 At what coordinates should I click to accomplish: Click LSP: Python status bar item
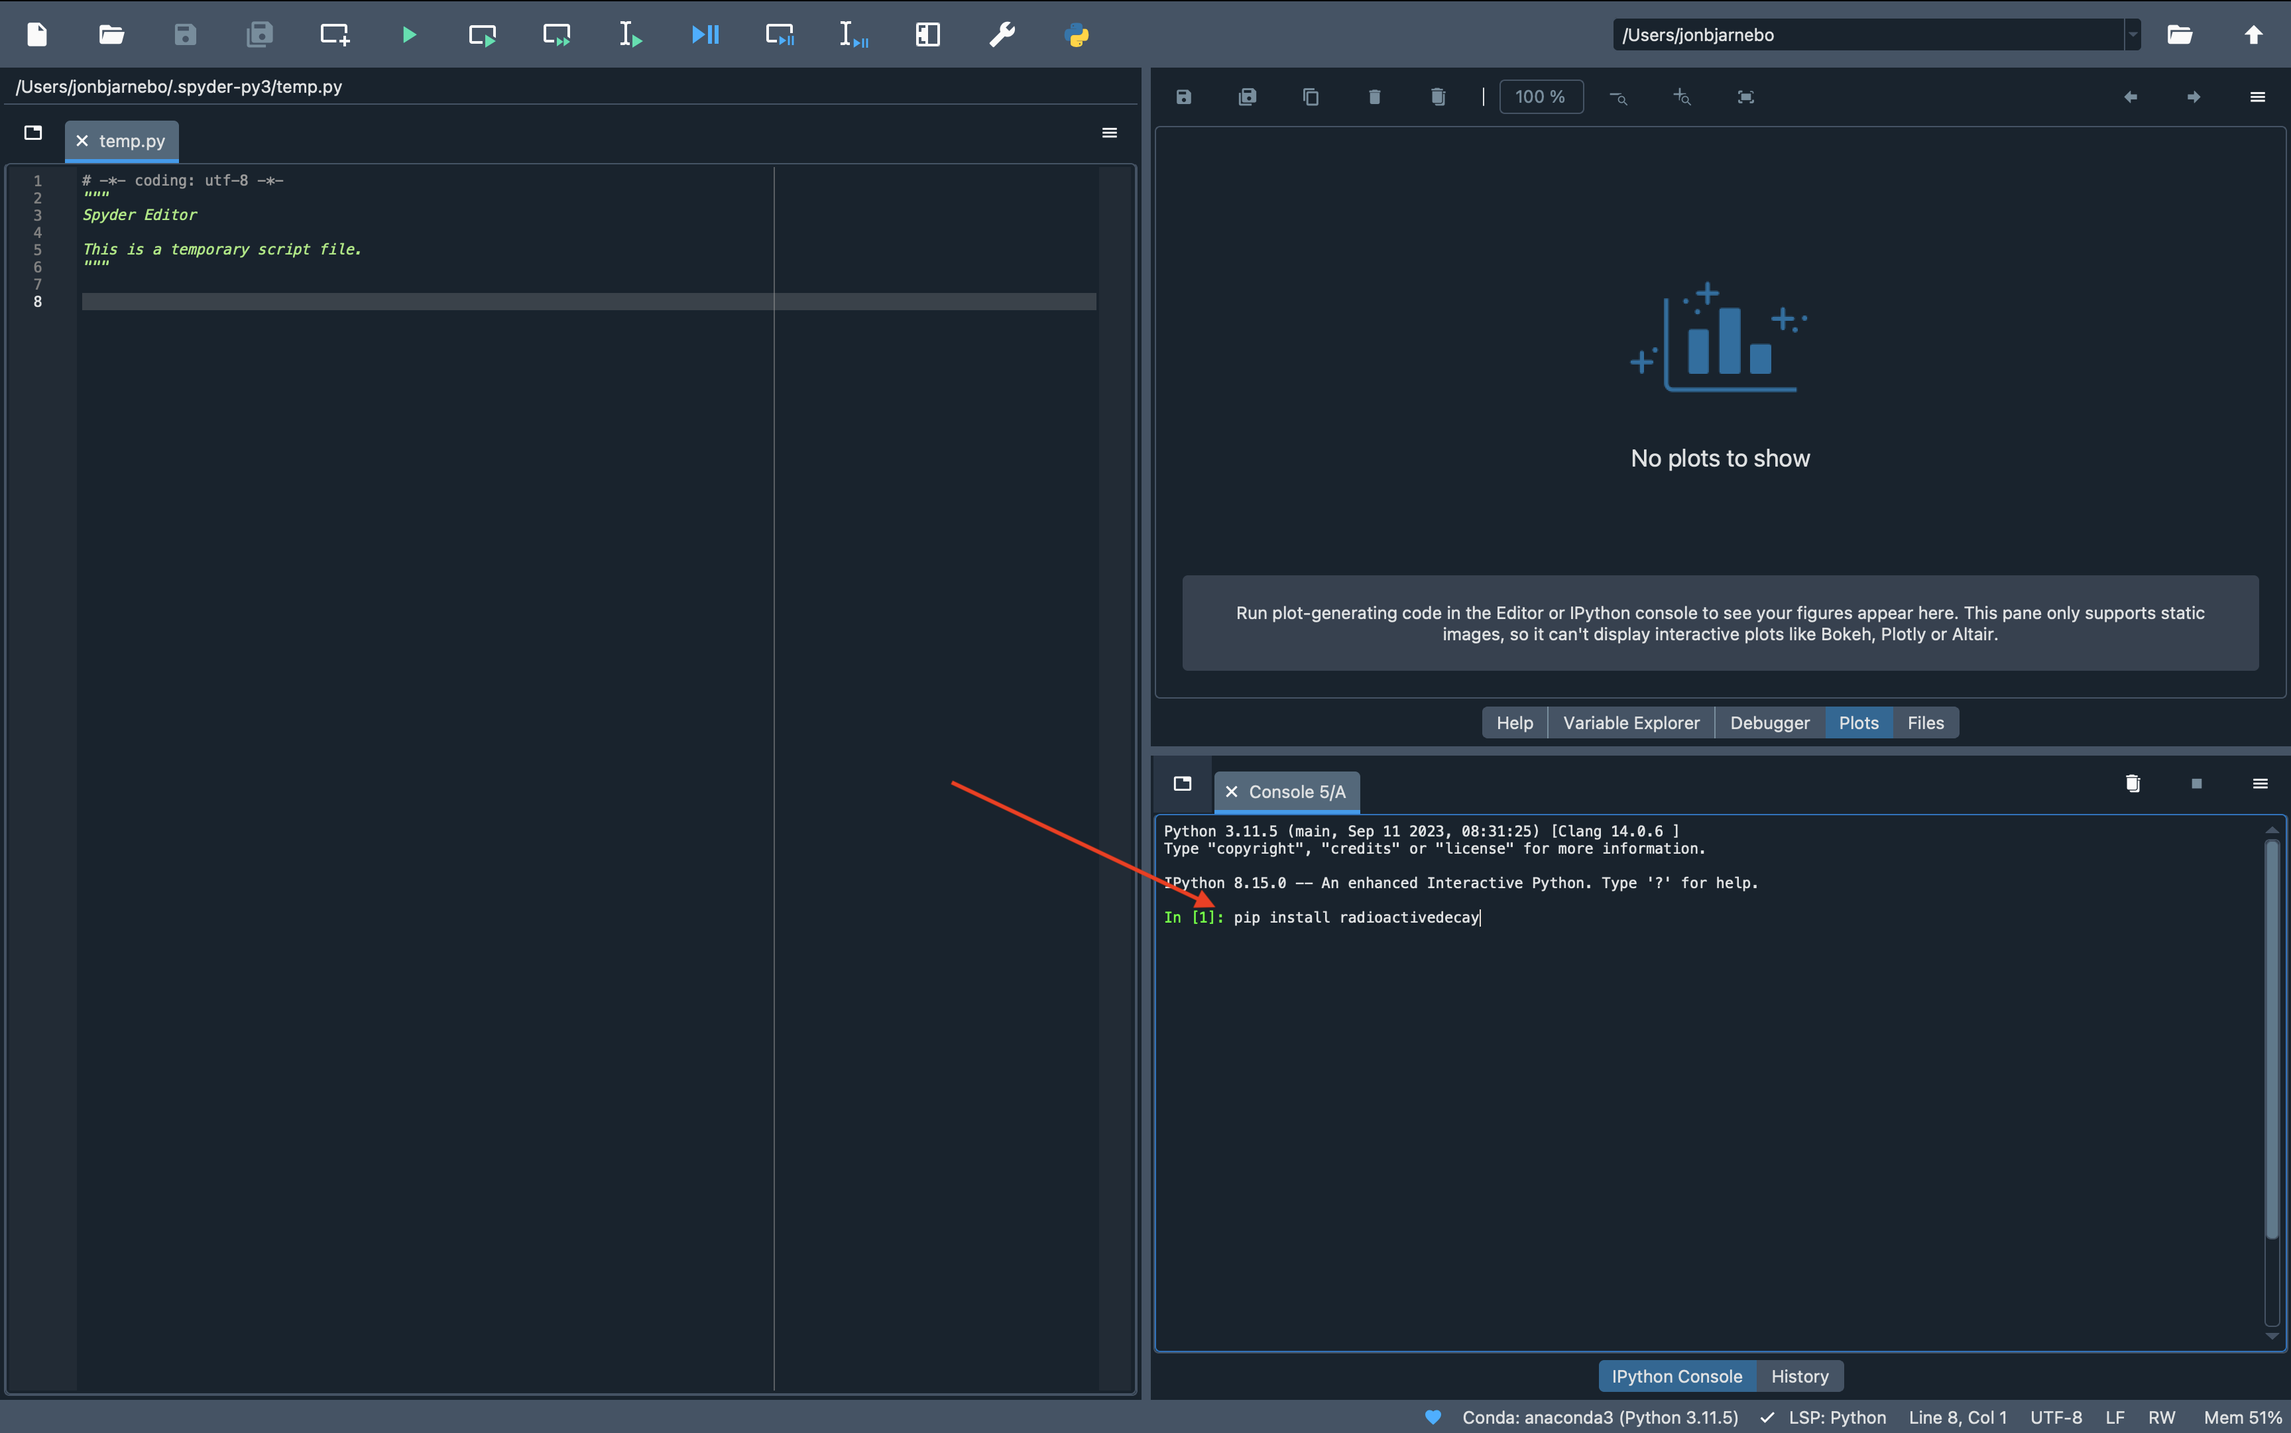click(1836, 1417)
